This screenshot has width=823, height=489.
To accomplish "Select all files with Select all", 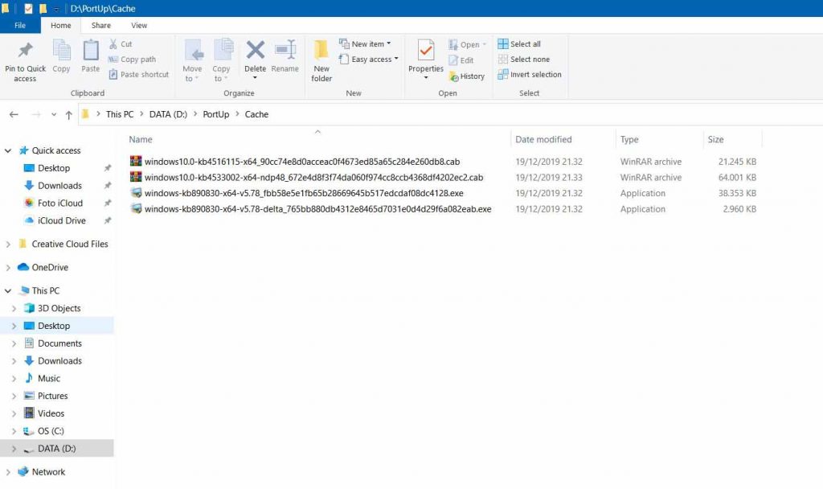I will tap(524, 43).
